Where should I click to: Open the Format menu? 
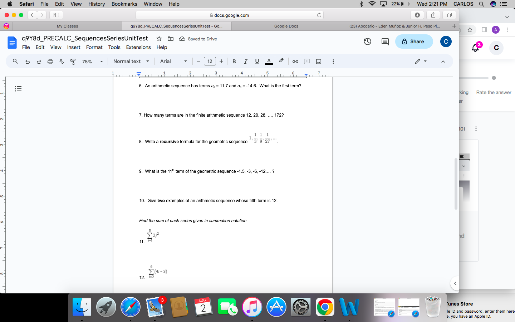point(94,47)
